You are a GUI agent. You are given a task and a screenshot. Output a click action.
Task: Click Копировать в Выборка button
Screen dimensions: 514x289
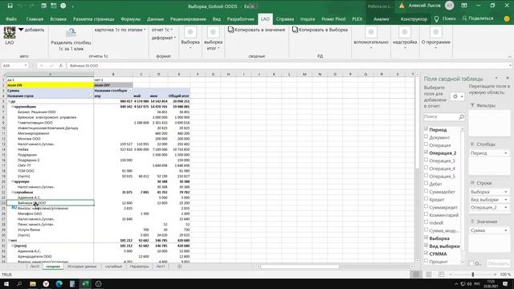[x=320, y=30]
